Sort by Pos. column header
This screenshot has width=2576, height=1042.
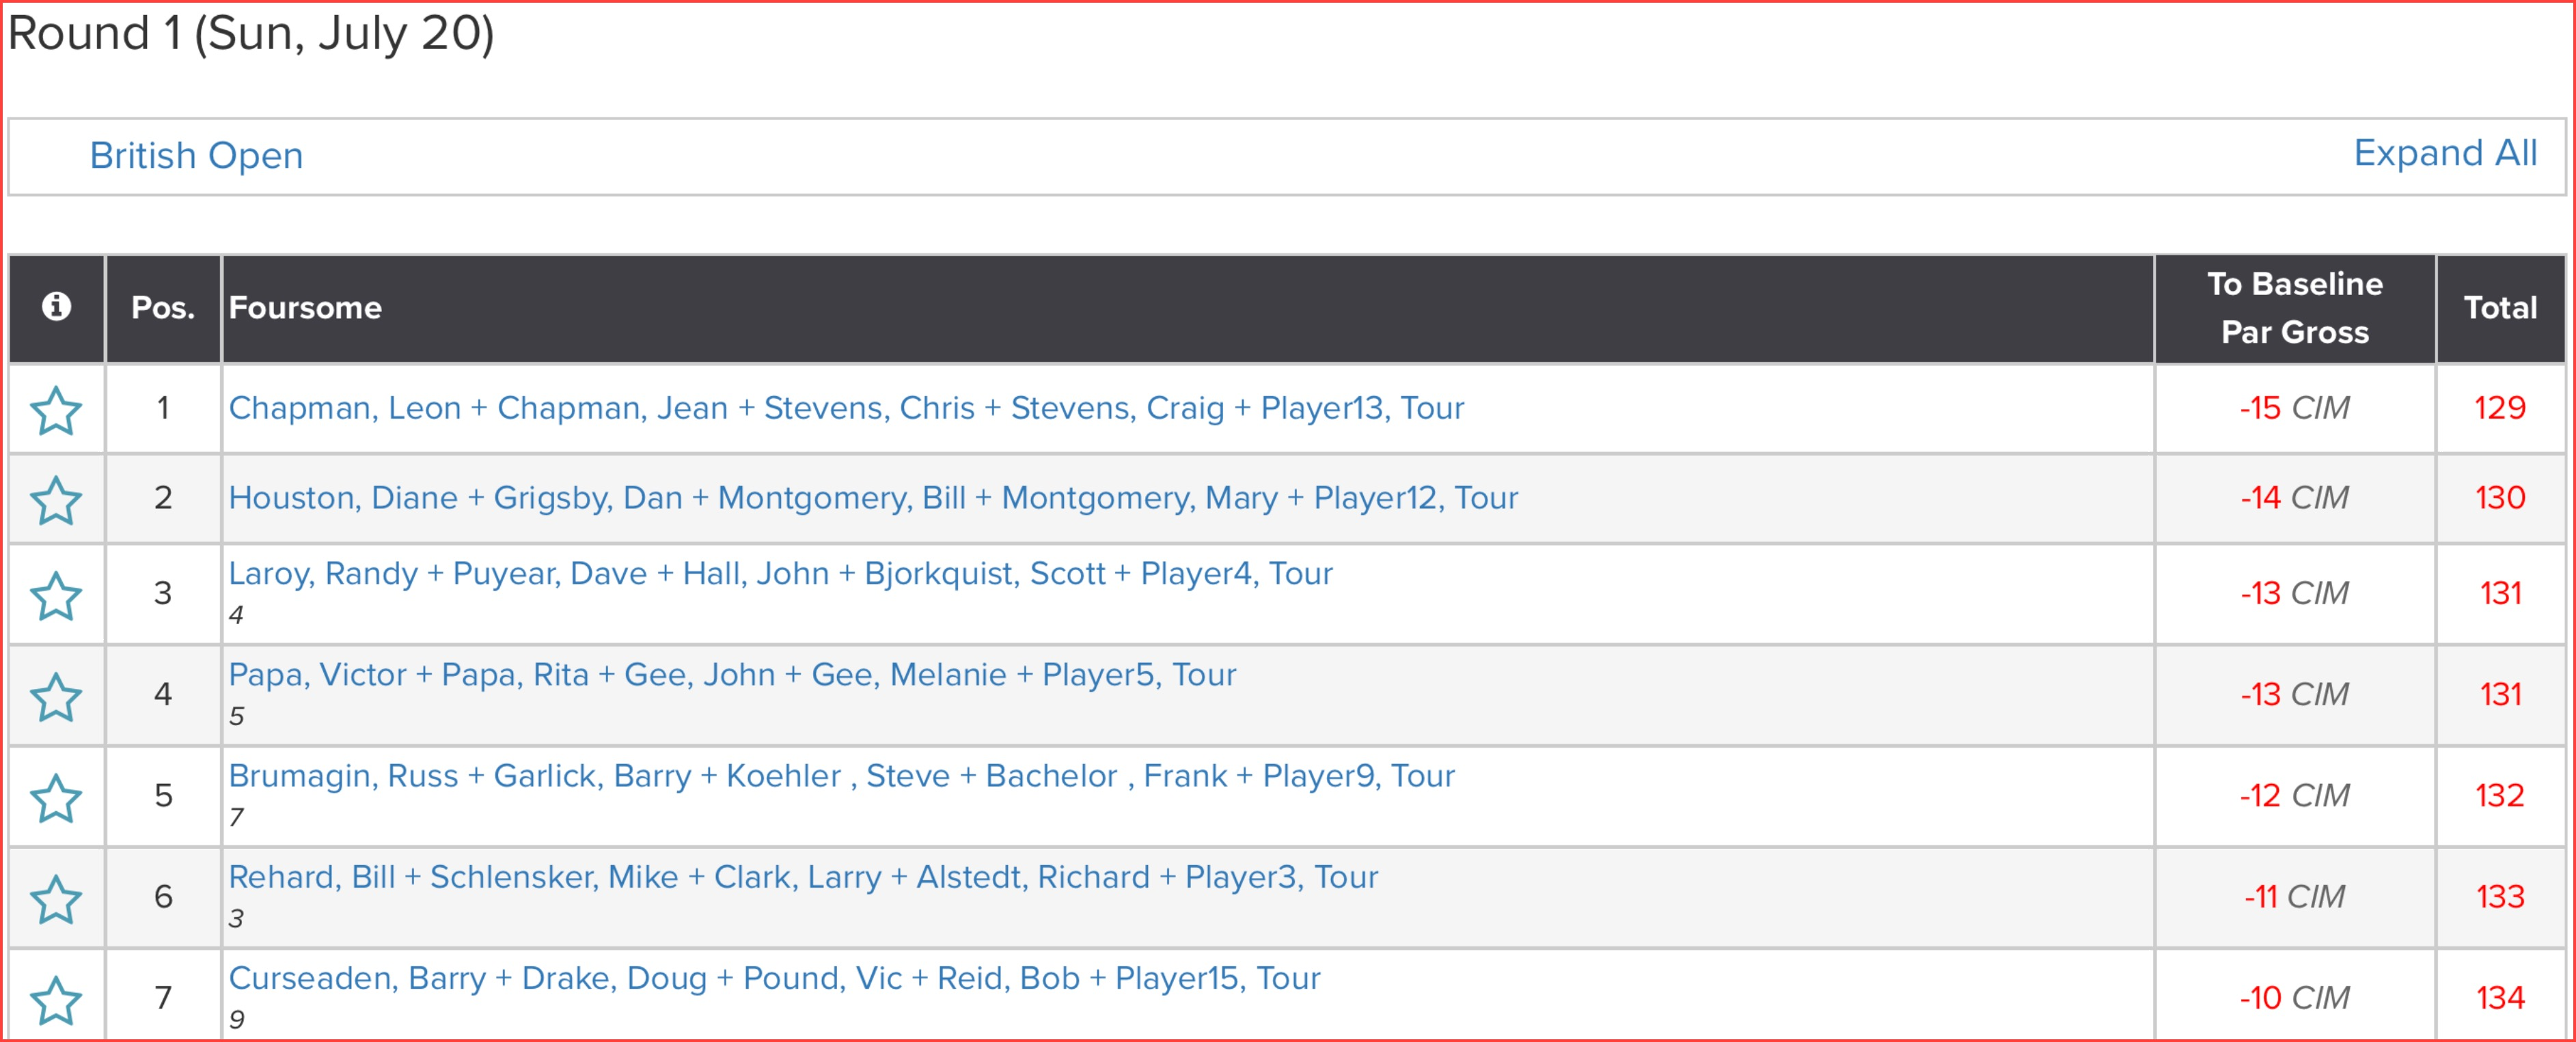pos(163,308)
